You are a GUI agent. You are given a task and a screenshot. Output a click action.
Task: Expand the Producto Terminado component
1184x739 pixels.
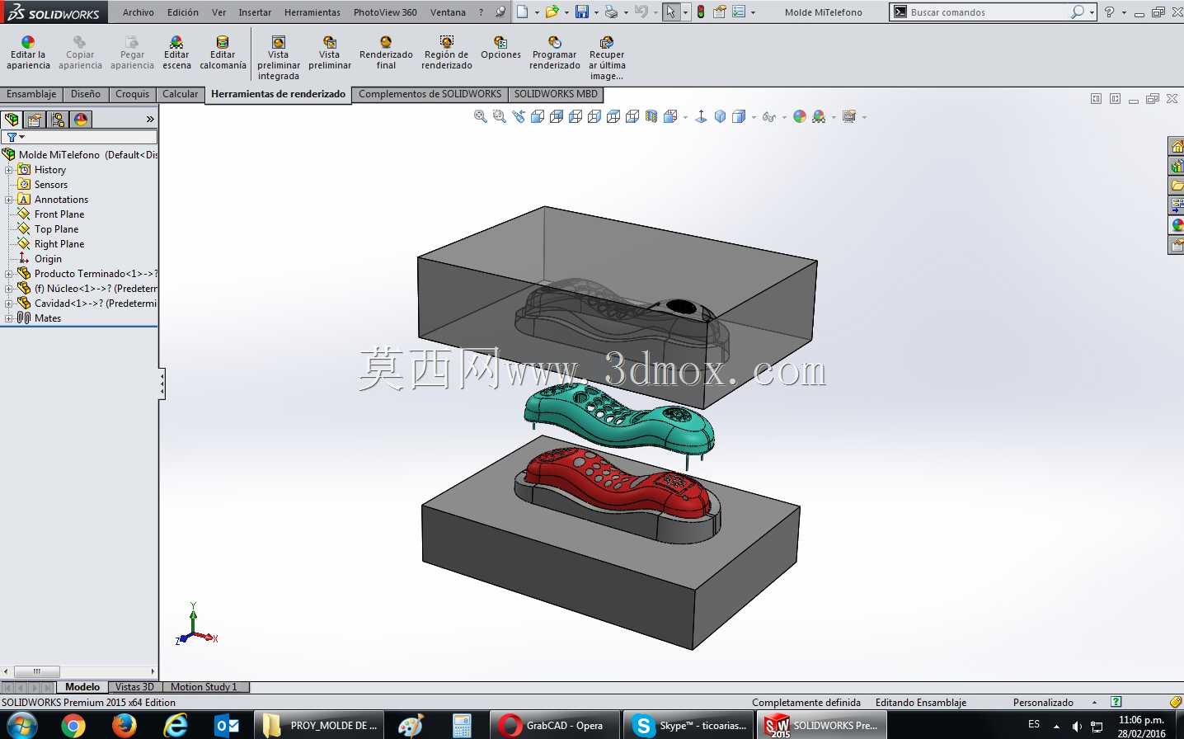tap(9, 274)
